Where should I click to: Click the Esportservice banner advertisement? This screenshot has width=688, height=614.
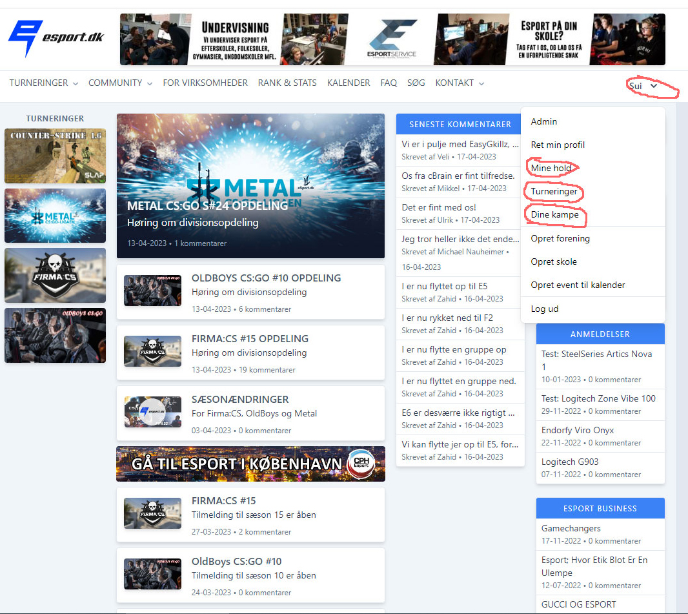click(392, 39)
